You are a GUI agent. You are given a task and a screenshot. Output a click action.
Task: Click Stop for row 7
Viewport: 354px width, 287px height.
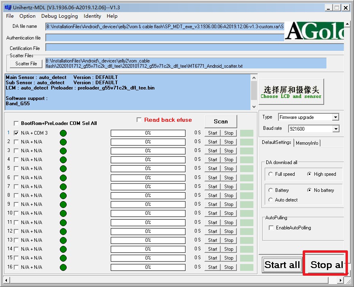pyautogui.click(x=229, y=187)
